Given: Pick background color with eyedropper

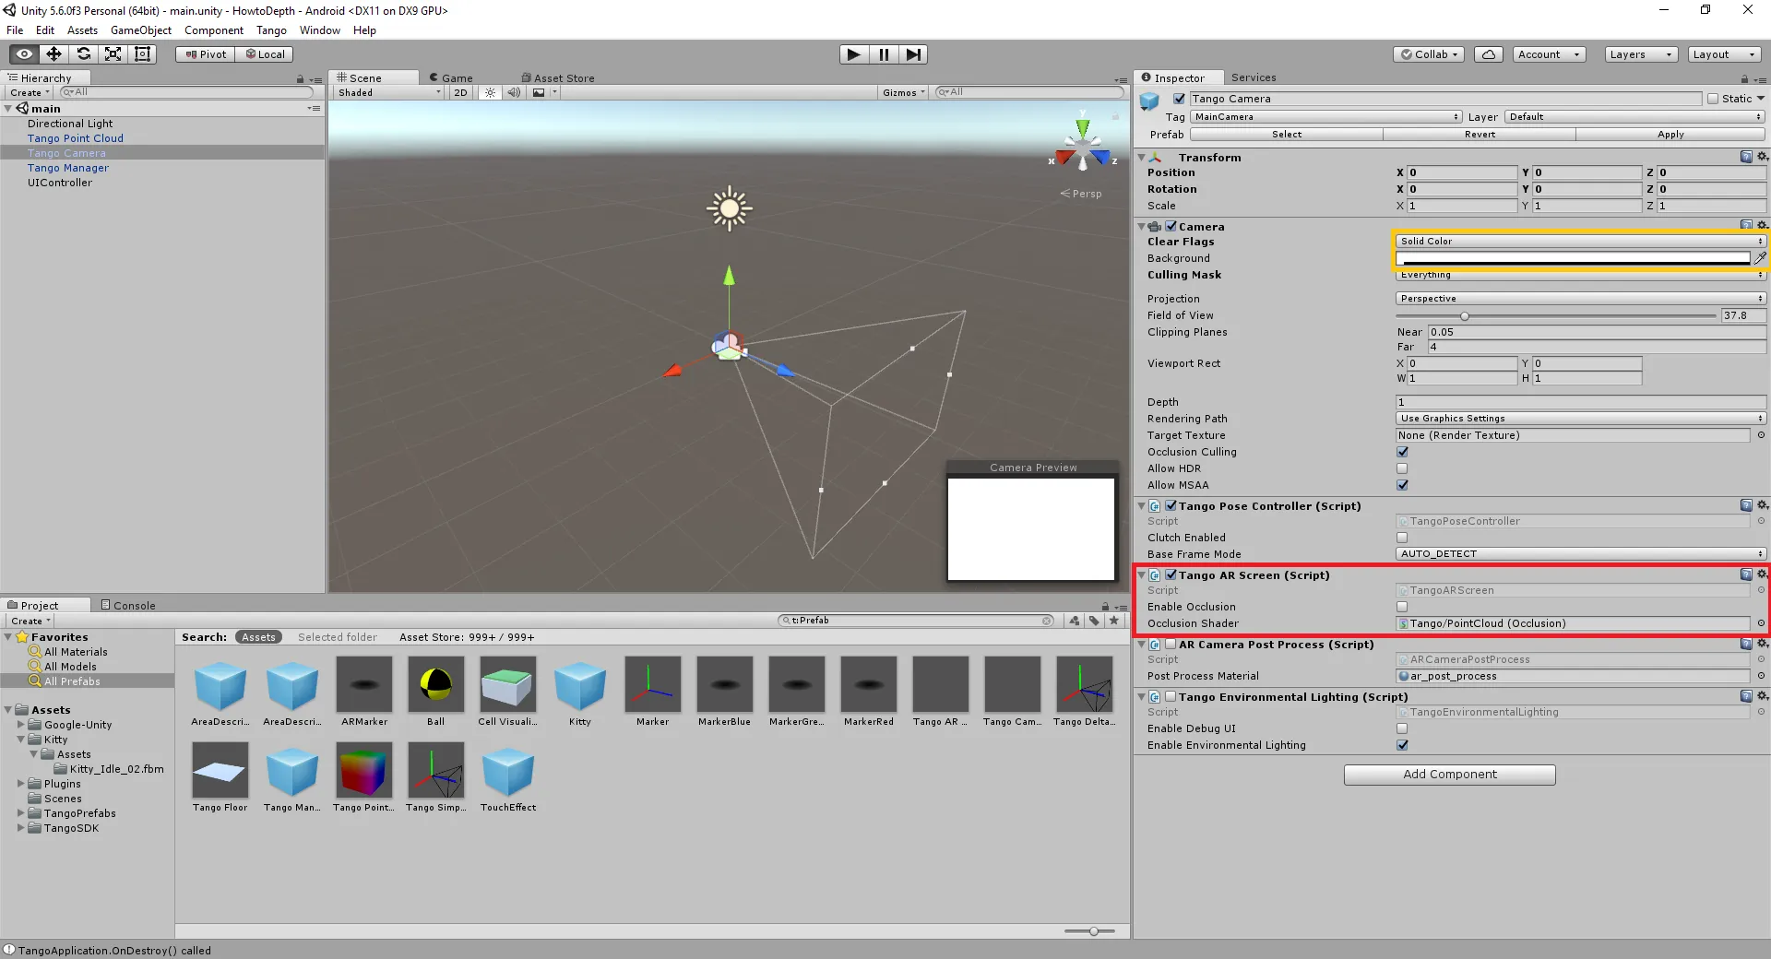Looking at the screenshot, I should 1760,258.
